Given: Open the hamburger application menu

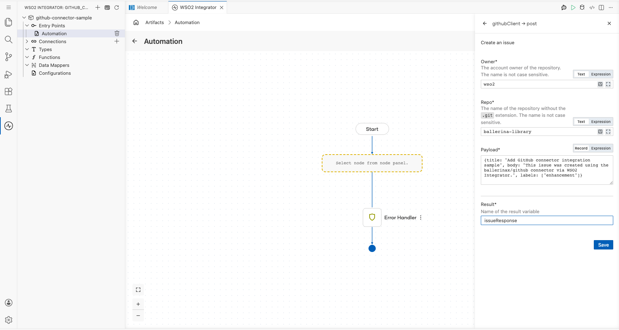Looking at the screenshot, I should pos(9,7).
